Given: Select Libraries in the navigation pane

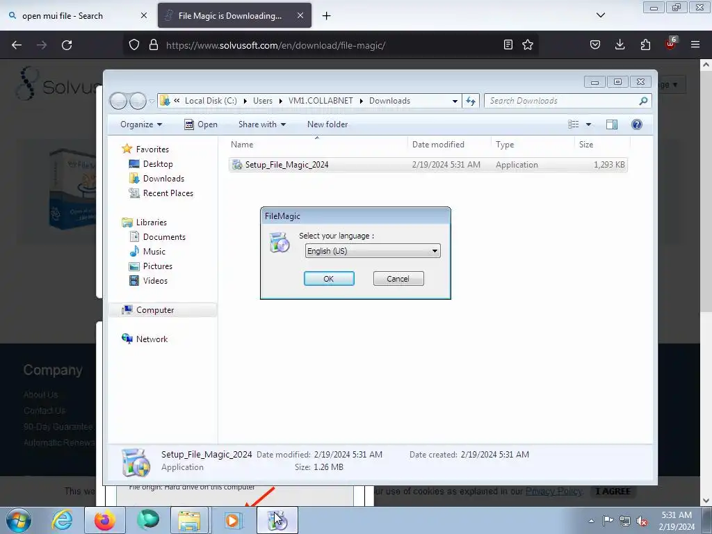Looking at the screenshot, I should tap(151, 222).
